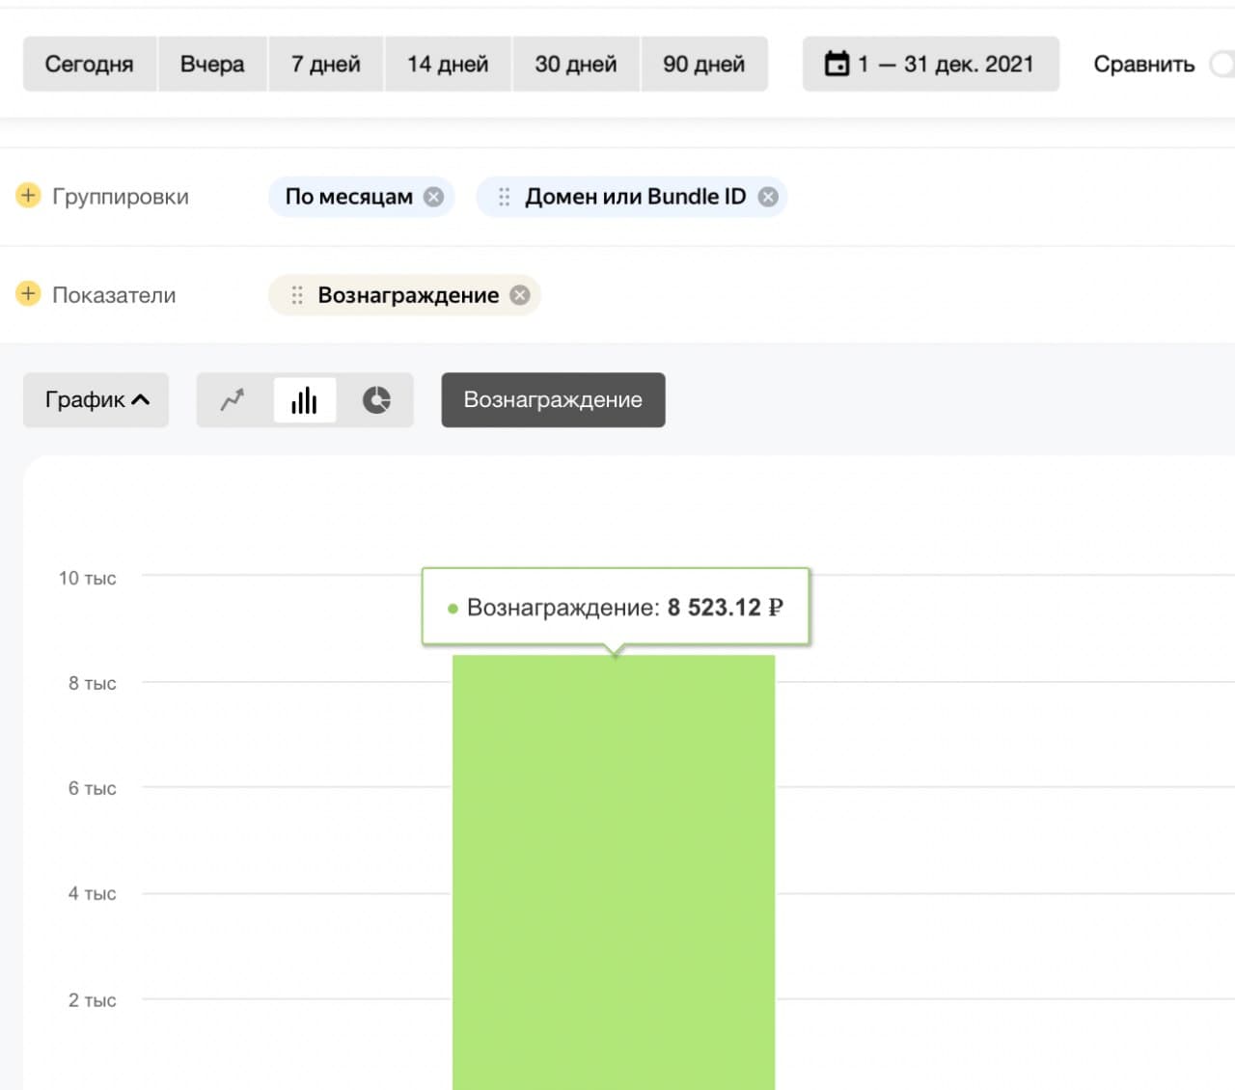
Task: Select the pie chart icon
Action: [x=376, y=399]
